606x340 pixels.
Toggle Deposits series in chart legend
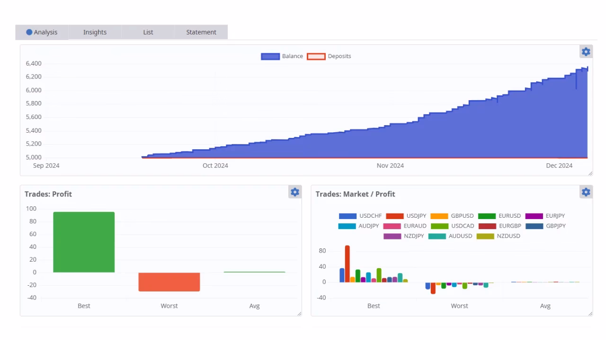(330, 56)
